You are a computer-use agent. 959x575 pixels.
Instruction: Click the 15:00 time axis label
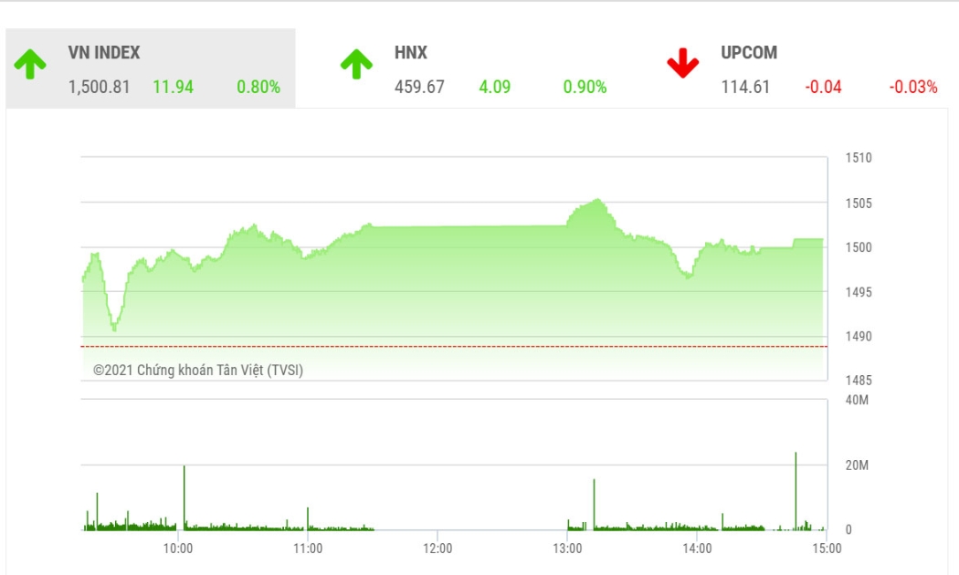827,549
